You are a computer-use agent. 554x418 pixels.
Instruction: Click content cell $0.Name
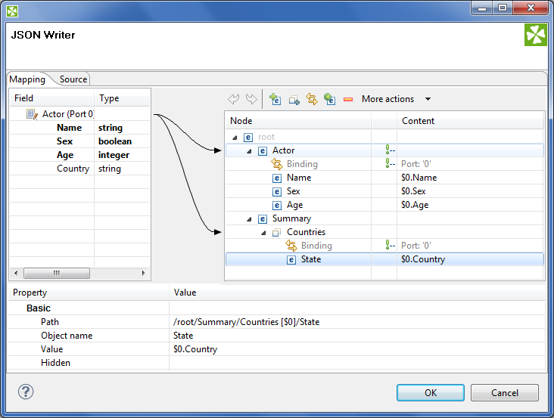pyautogui.click(x=419, y=178)
